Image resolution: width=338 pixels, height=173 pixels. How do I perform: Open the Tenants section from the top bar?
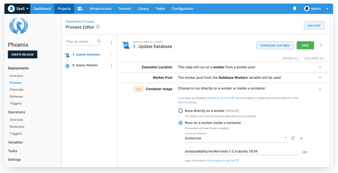point(124,8)
